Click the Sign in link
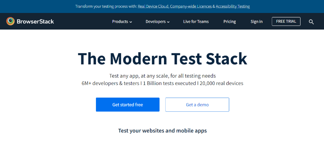Screen dimensions: 324x147 (x=256, y=21)
